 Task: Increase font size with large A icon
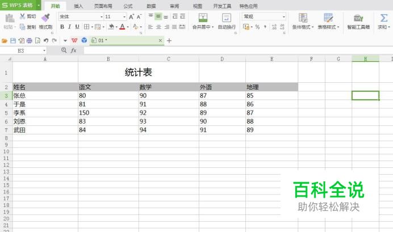tap(131, 17)
